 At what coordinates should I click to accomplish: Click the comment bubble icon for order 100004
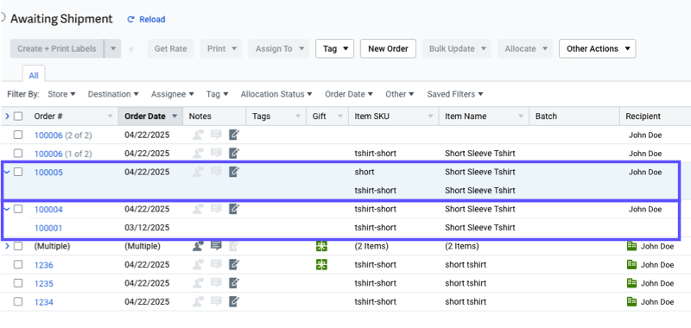(x=216, y=209)
